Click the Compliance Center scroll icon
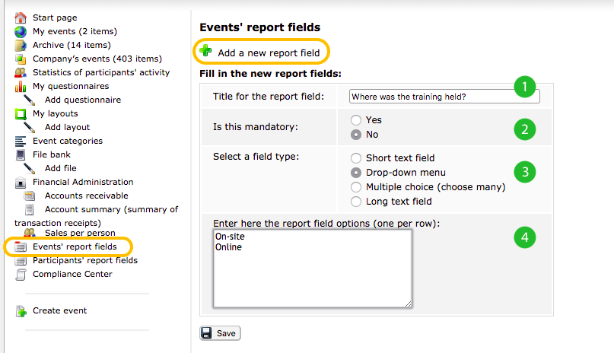The width and height of the screenshot is (614, 353). 21,275
